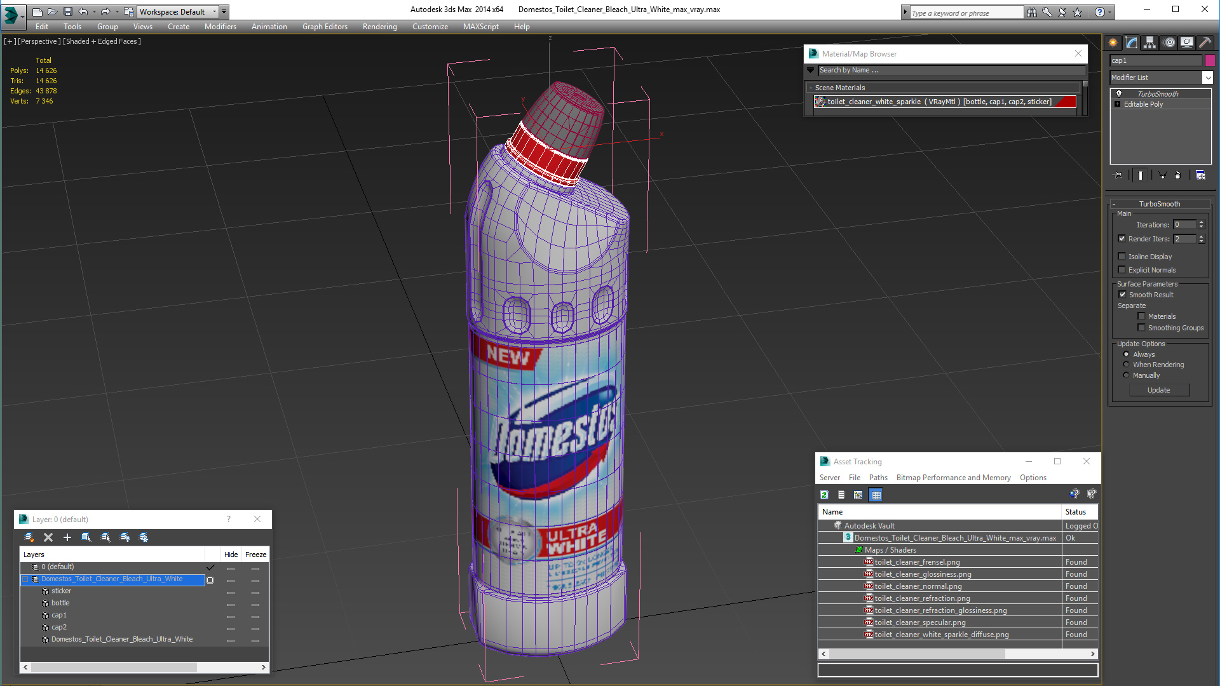Increase TurboSmooth Iterations spinner
Screen dimensions: 1220x686
(1201, 222)
